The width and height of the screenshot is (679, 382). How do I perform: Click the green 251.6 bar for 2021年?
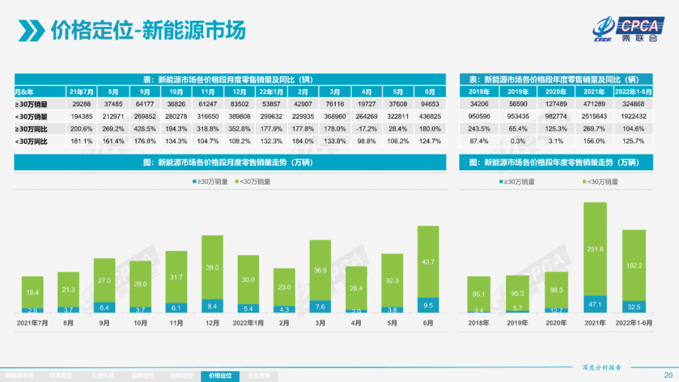pyautogui.click(x=595, y=249)
